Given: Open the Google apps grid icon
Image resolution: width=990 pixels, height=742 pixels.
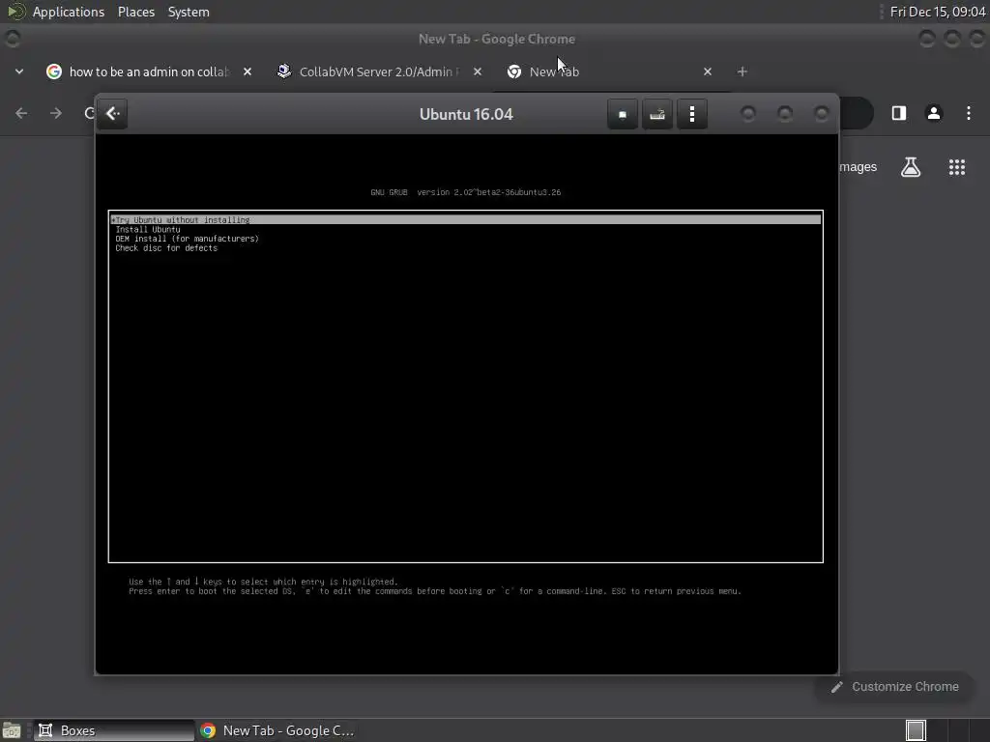Looking at the screenshot, I should pos(957,167).
